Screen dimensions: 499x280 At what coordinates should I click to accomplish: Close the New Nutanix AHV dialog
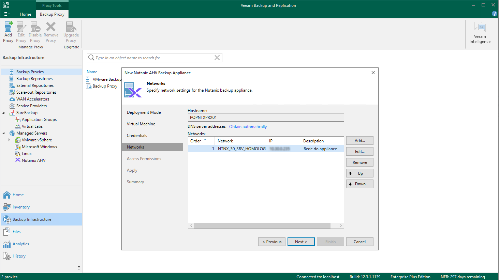[373, 73]
